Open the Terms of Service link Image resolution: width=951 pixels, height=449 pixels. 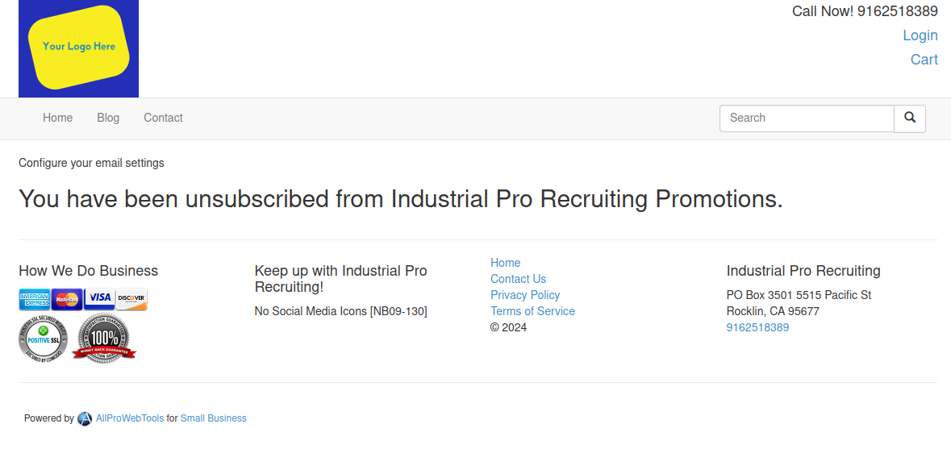pyautogui.click(x=532, y=311)
